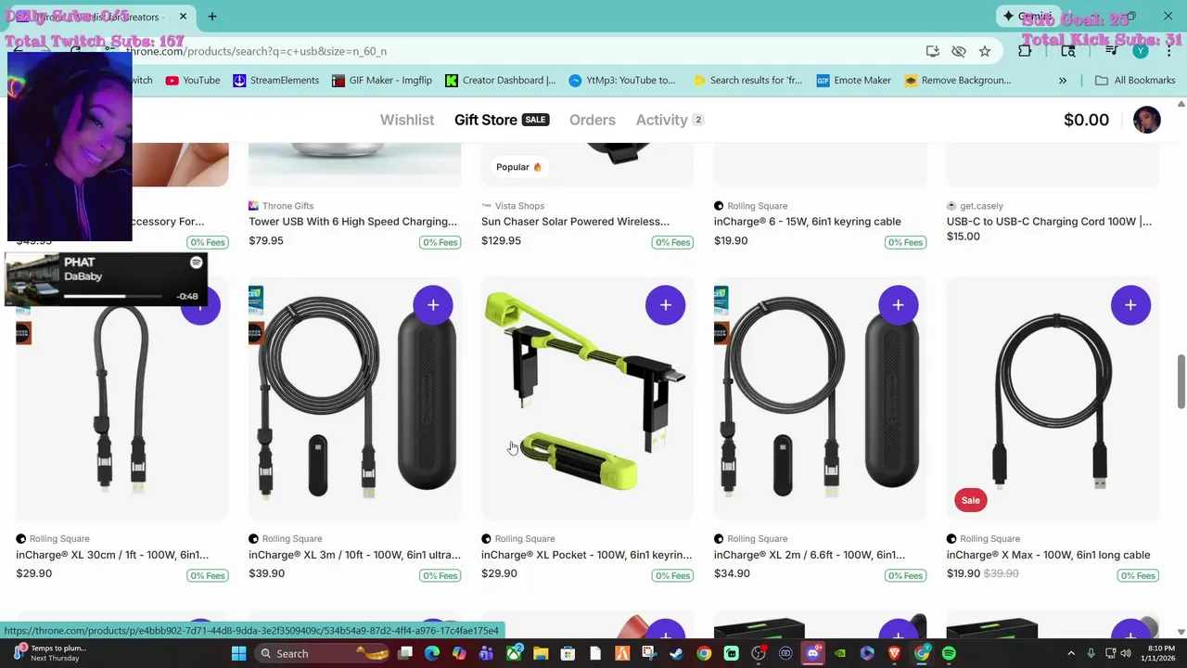Toggle third-party cookies eye icon in address bar
1187x668 pixels.
point(959,51)
